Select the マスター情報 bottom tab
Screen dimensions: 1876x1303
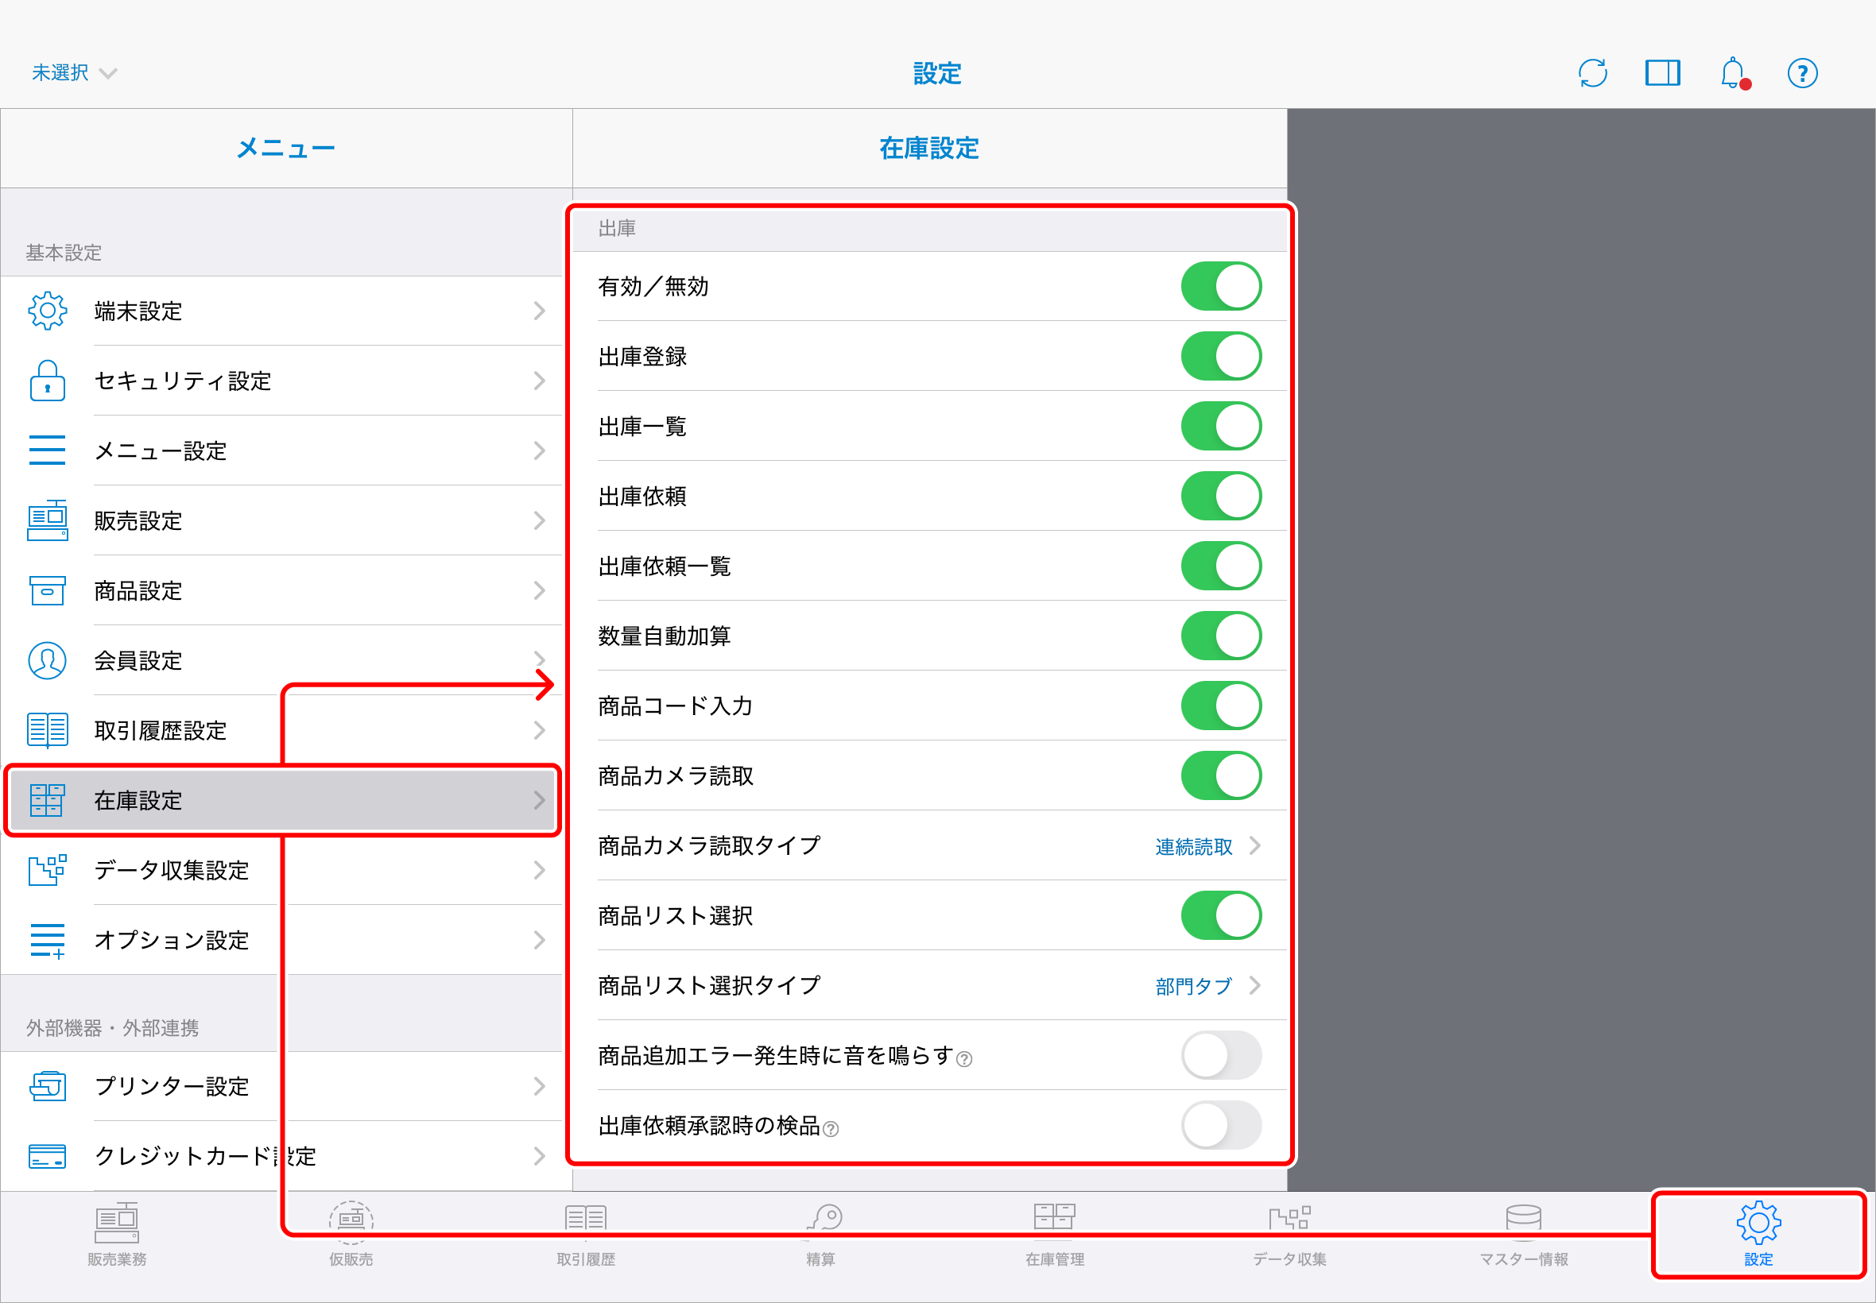1523,1235
